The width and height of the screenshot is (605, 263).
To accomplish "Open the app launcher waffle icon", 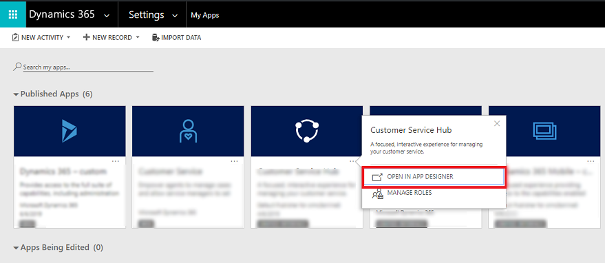I will (x=12, y=14).
